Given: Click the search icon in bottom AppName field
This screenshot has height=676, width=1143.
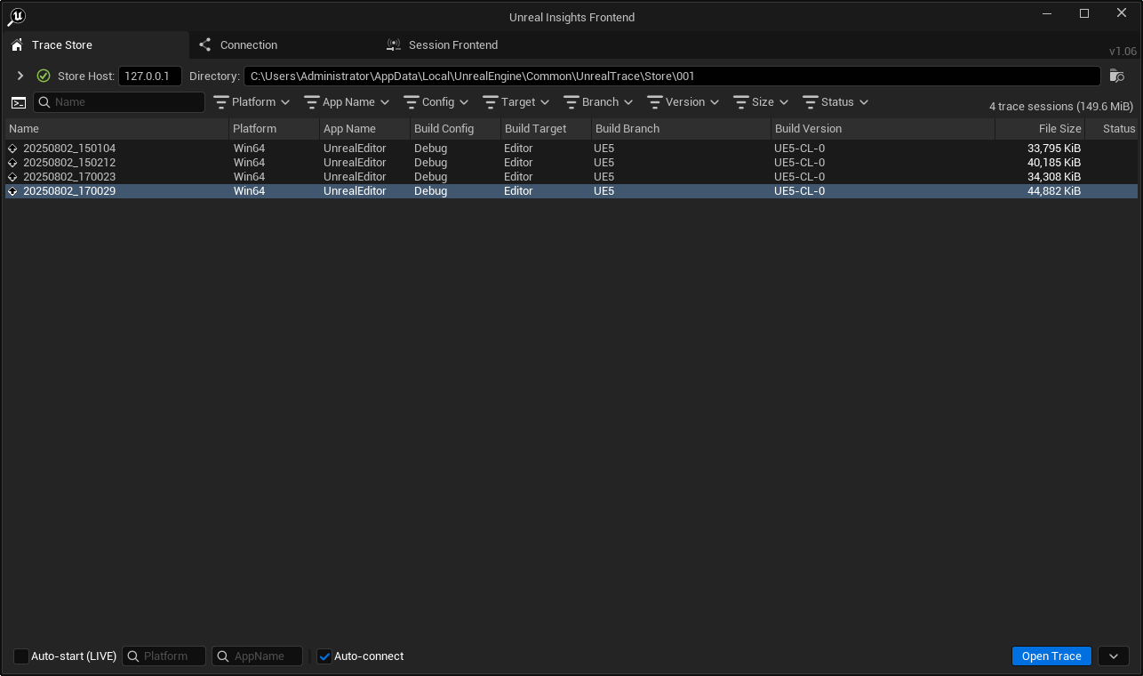Looking at the screenshot, I should point(224,656).
